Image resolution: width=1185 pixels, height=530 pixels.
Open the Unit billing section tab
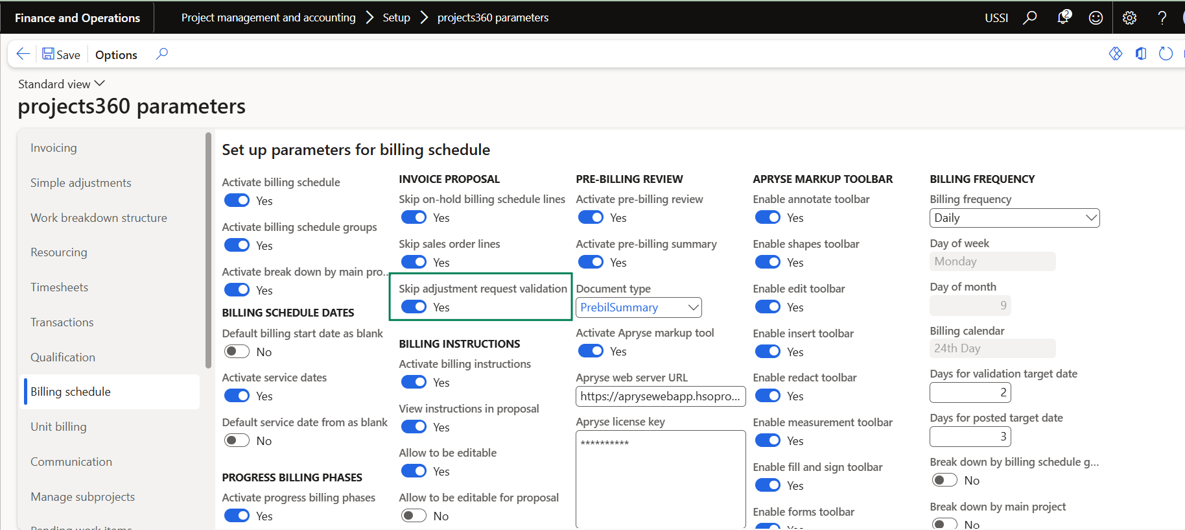coord(58,427)
